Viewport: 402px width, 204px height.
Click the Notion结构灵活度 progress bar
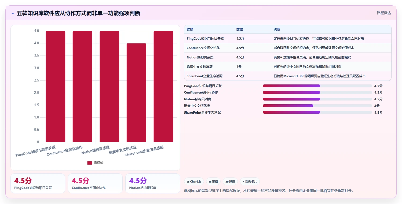click(x=317, y=99)
